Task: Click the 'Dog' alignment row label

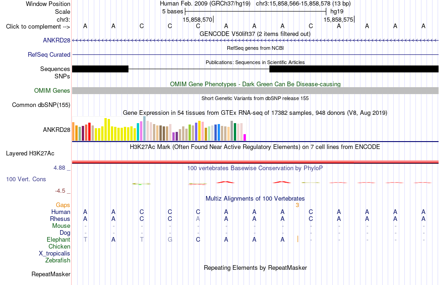Action: pos(65,232)
